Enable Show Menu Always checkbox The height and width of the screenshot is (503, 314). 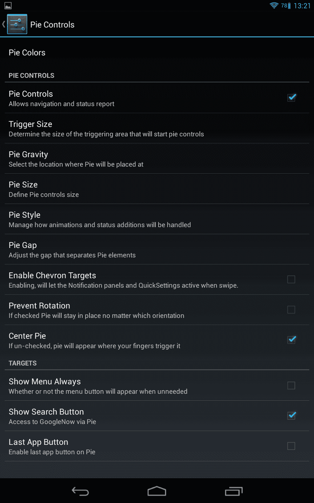coord(291,385)
